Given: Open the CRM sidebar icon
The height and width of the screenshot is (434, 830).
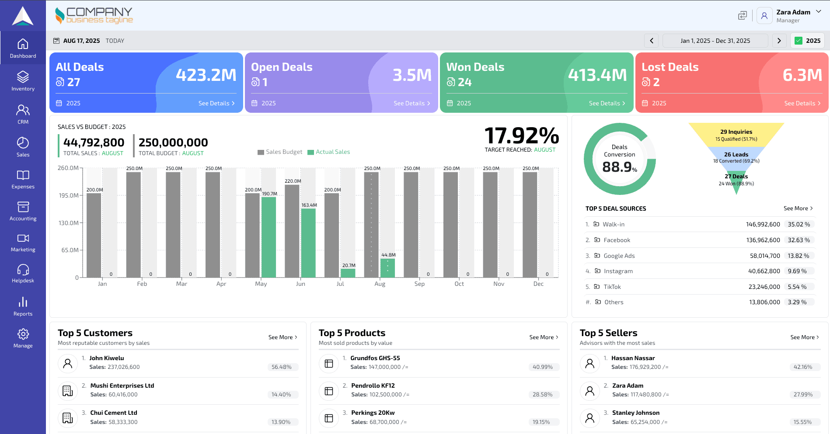Looking at the screenshot, I should coord(23,110).
